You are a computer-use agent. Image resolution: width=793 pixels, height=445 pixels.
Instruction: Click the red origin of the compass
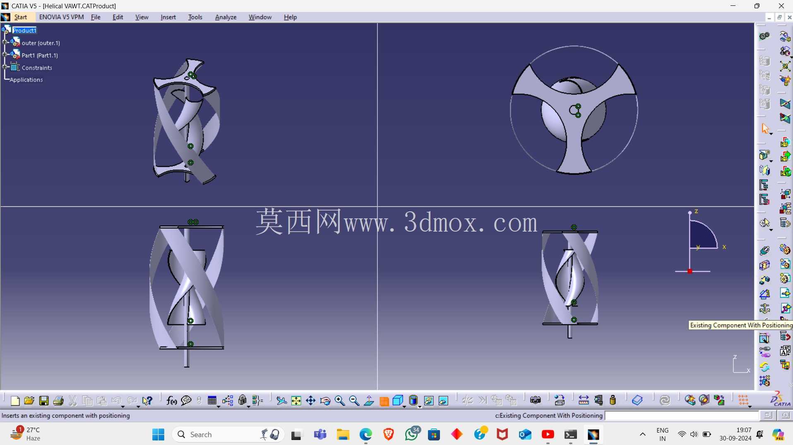click(x=690, y=271)
